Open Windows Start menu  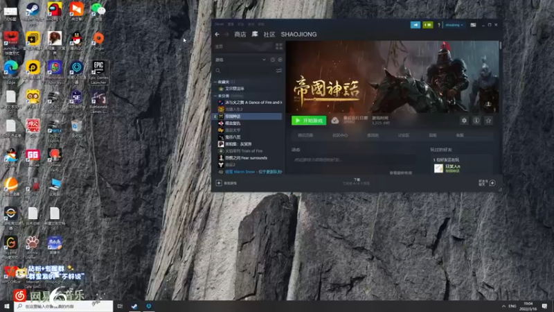click(7, 306)
